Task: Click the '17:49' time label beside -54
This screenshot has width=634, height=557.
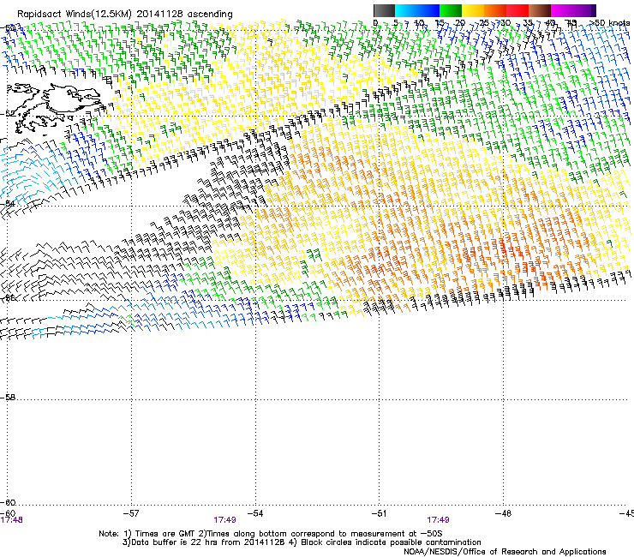Action: pos(224,520)
